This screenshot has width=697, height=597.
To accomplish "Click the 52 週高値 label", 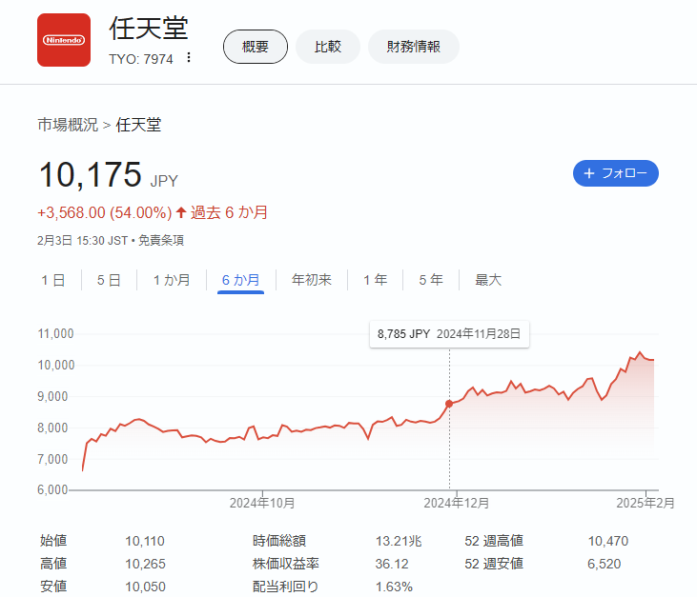I will pos(494,541).
